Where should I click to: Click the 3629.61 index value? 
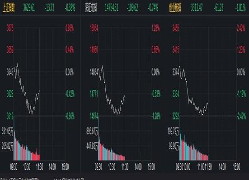pos(29,8)
